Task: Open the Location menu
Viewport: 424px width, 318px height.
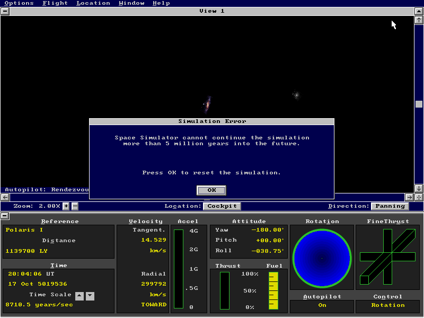Action: tap(93, 3)
